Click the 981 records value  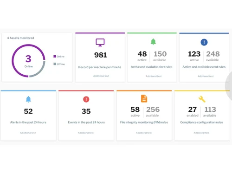coord(101,55)
